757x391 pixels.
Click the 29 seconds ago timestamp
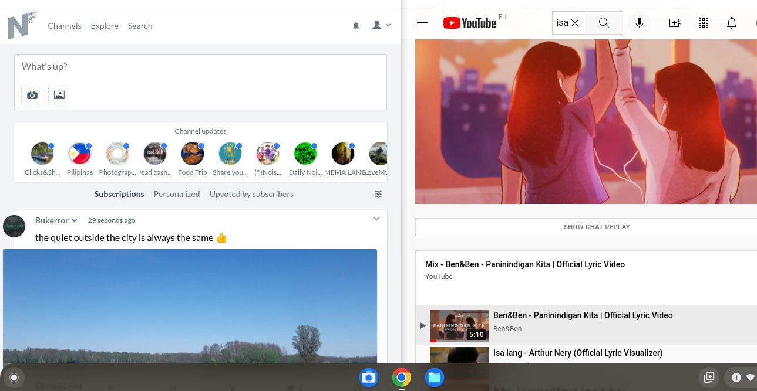point(112,220)
